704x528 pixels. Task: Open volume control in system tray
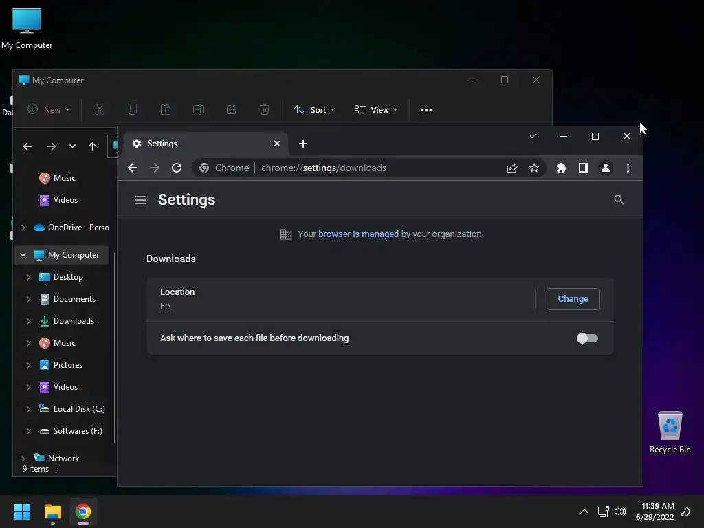click(620, 511)
